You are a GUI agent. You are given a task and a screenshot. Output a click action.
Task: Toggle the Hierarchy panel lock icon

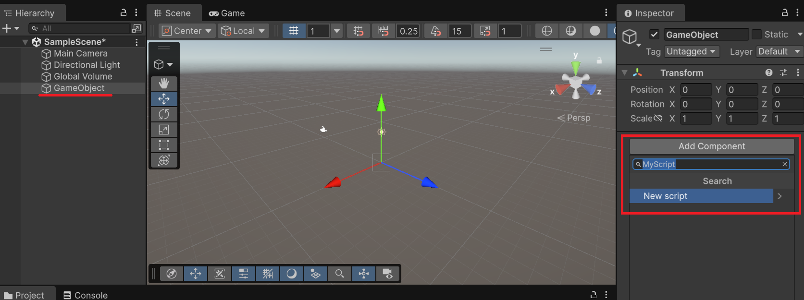point(124,12)
